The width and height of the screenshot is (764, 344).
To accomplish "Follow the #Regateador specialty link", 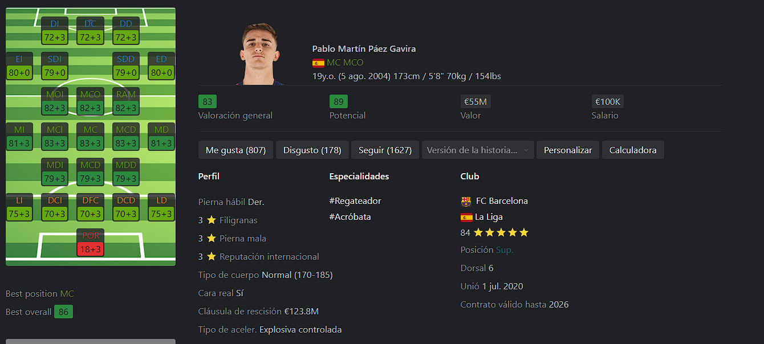I will click(x=355, y=201).
